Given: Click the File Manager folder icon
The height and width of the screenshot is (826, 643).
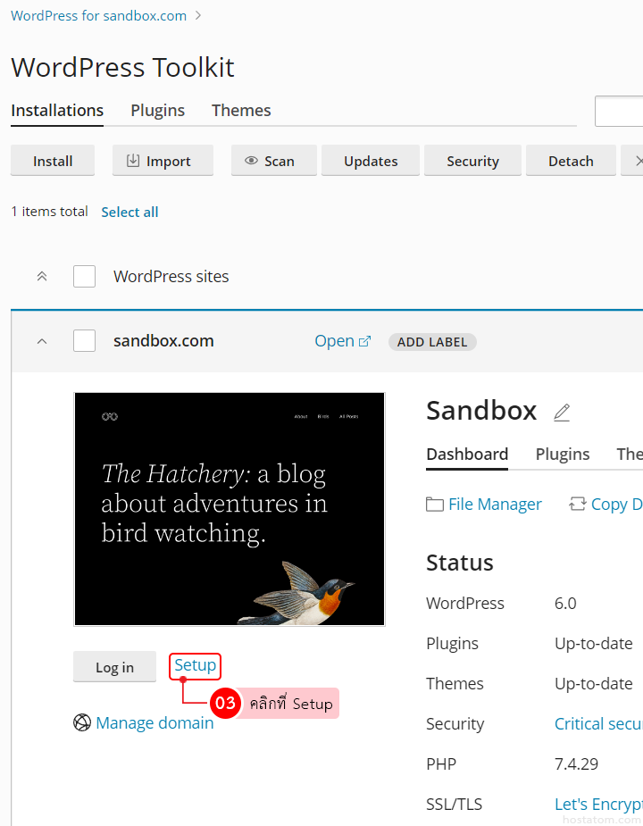Looking at the screenshot, I should coord(435,505).
